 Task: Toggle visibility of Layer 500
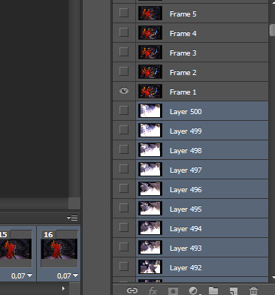[x=124, y=110]
